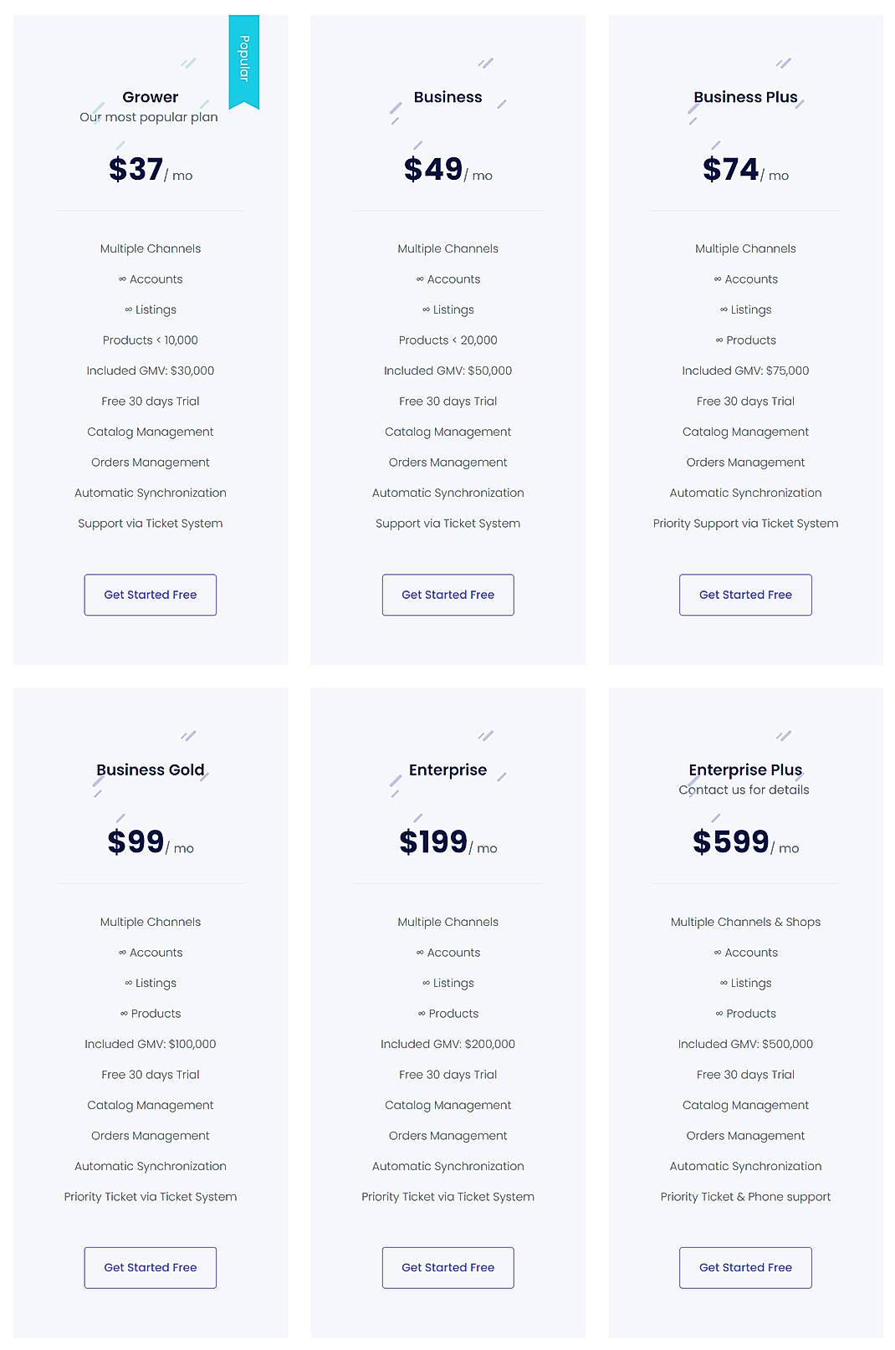Click Get Started Free under Enterprise Plus plan
Screen dimensions: 895x1350
pyautogui.click(x=745, y=1267)
